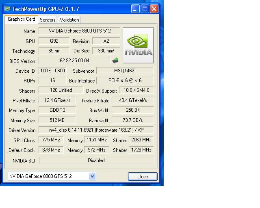Image resolution: width=260 pixels, height=208 pixels.
Task: Click the Shaders value 128 Unified
Action: (61, 90)
